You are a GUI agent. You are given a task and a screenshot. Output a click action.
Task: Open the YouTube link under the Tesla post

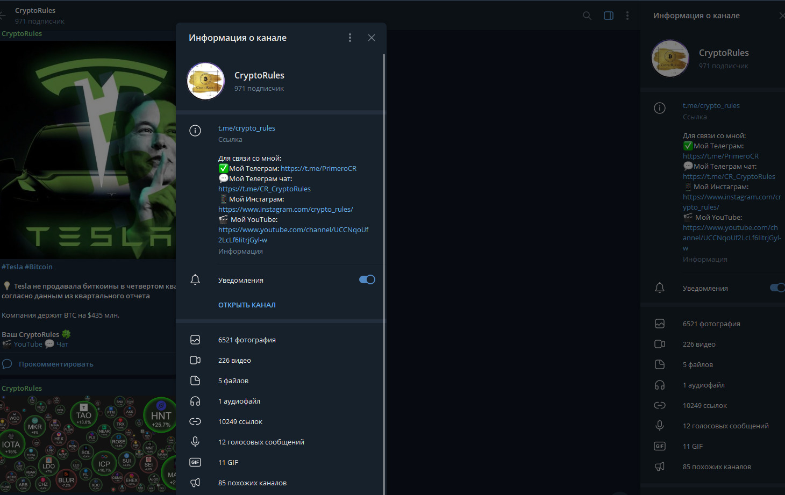(28, 344)
